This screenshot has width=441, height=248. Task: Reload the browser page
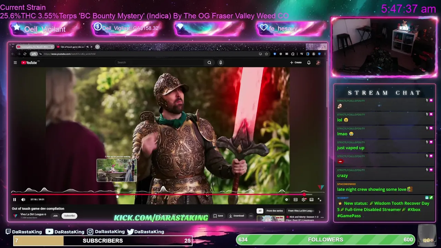25,54
